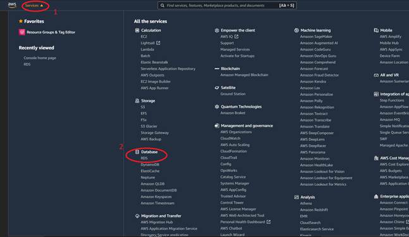Open Lightsail external link icon
Screen dimensions: 409x237
click(158, 43)
